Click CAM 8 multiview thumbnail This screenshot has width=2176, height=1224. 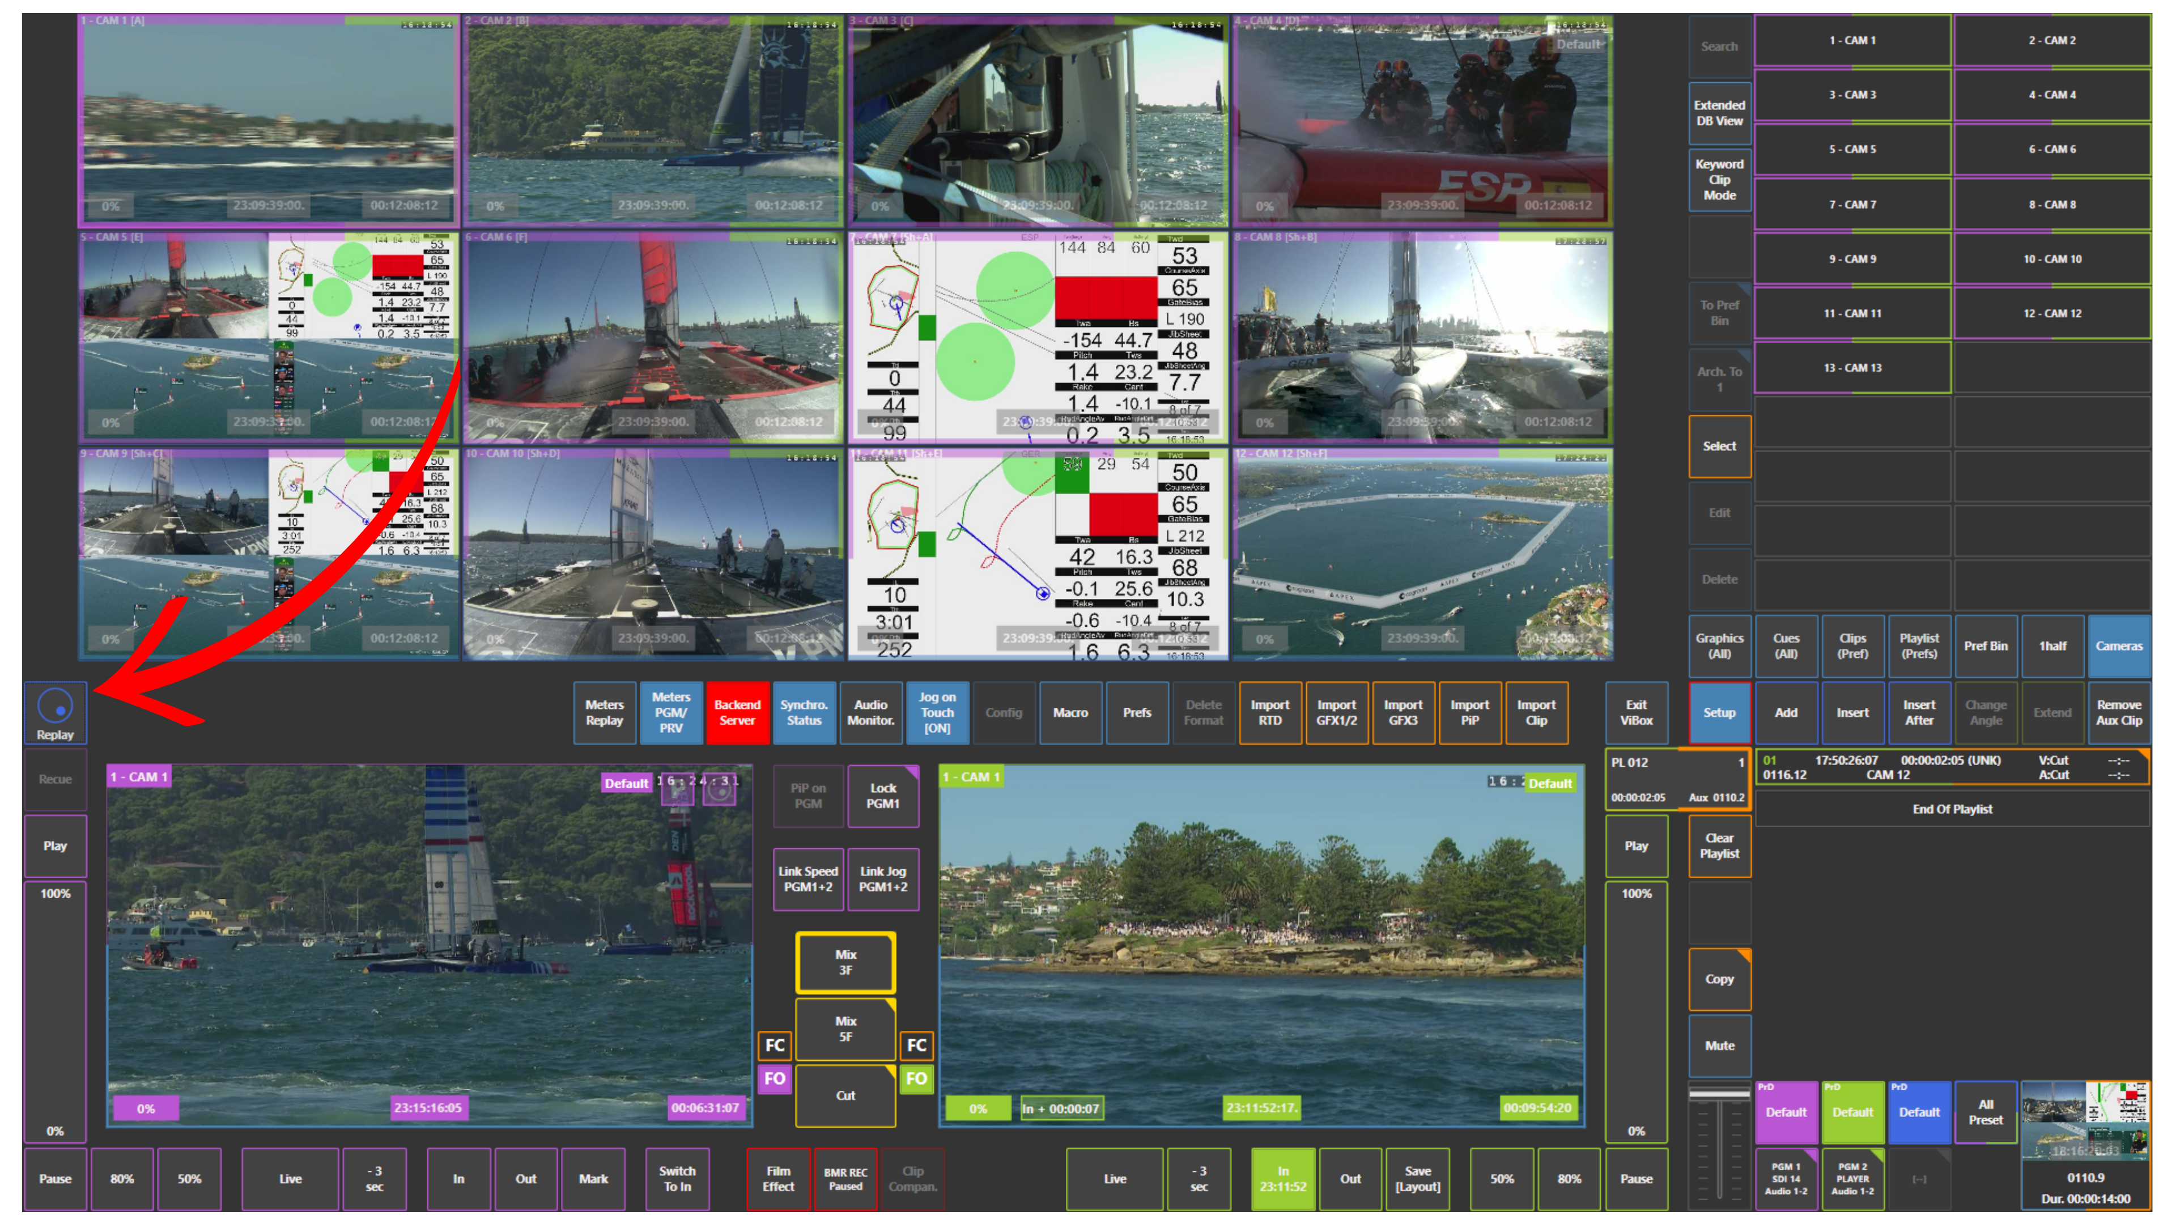[1422, 337]
